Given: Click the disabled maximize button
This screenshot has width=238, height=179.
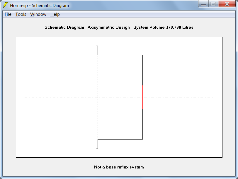Looking at the screenshot, I should coord(213,4).
